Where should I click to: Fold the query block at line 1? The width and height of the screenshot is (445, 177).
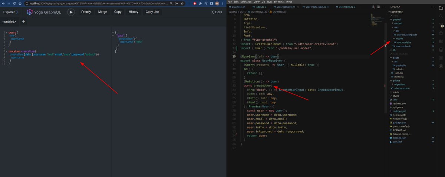(6, 33)
